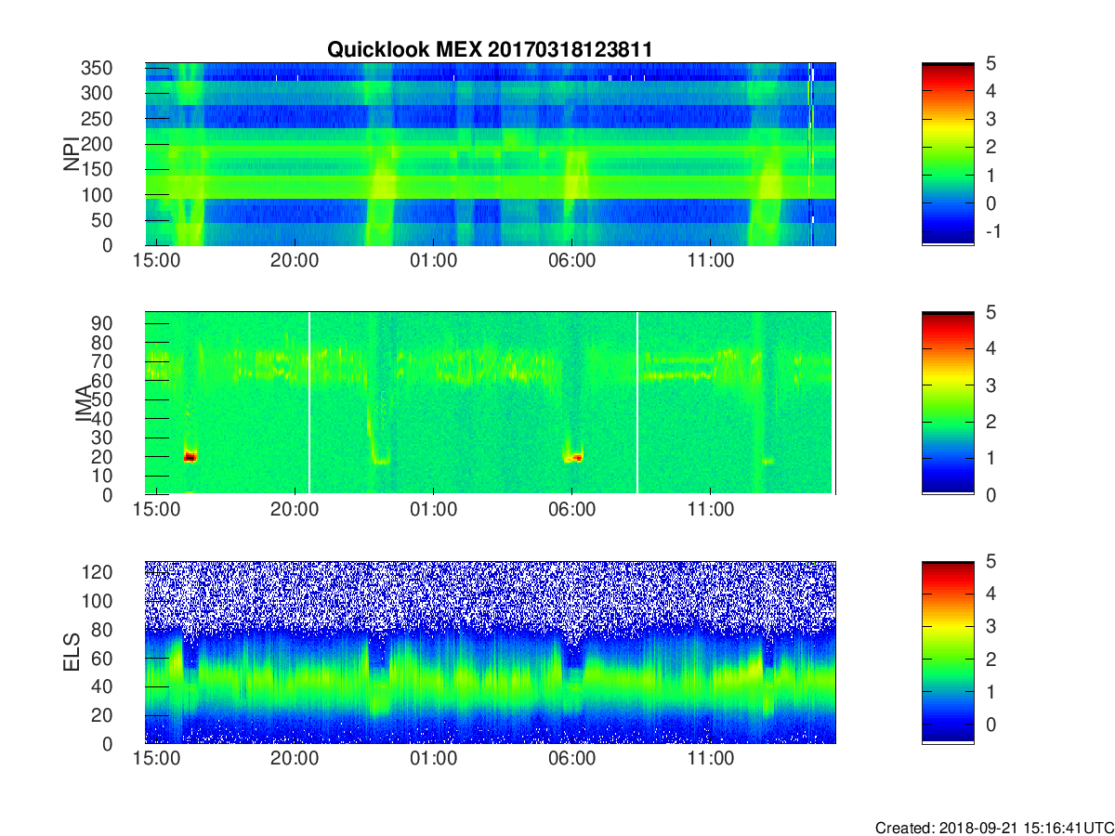Click 06:00 under the NPI panel
1115x836 pixels.
(x=571, y=261)
